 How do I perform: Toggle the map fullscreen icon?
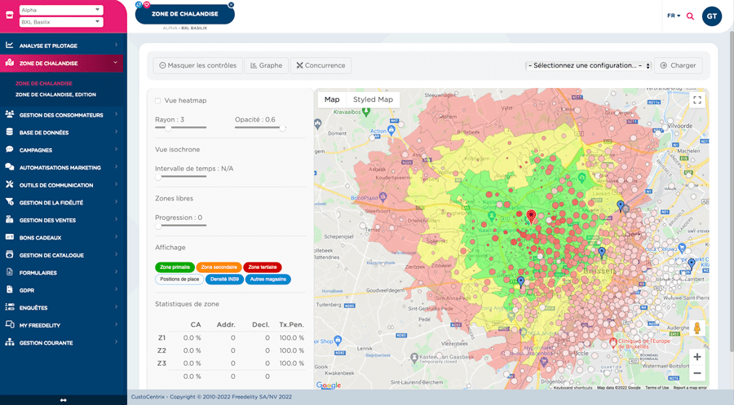coord(696,100)
